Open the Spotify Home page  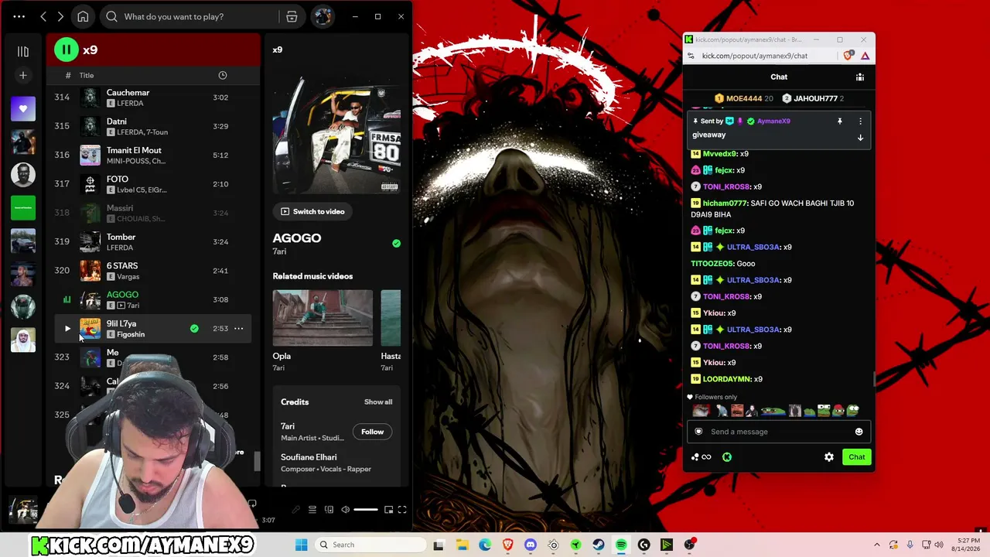83,16
